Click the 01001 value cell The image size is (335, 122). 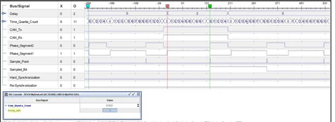pyautogui.click(x=110, y=105)
